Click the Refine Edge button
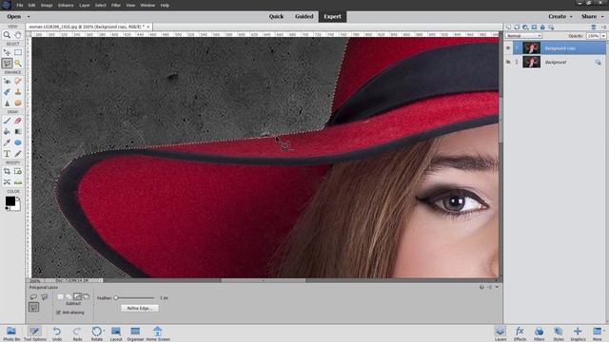 click(x=140, y=308)
